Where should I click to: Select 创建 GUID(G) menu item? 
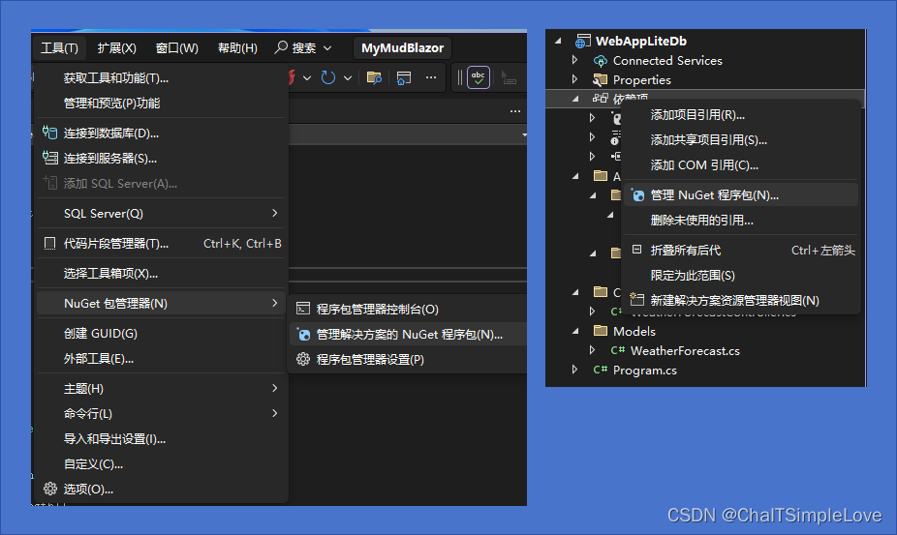[162, 333]
